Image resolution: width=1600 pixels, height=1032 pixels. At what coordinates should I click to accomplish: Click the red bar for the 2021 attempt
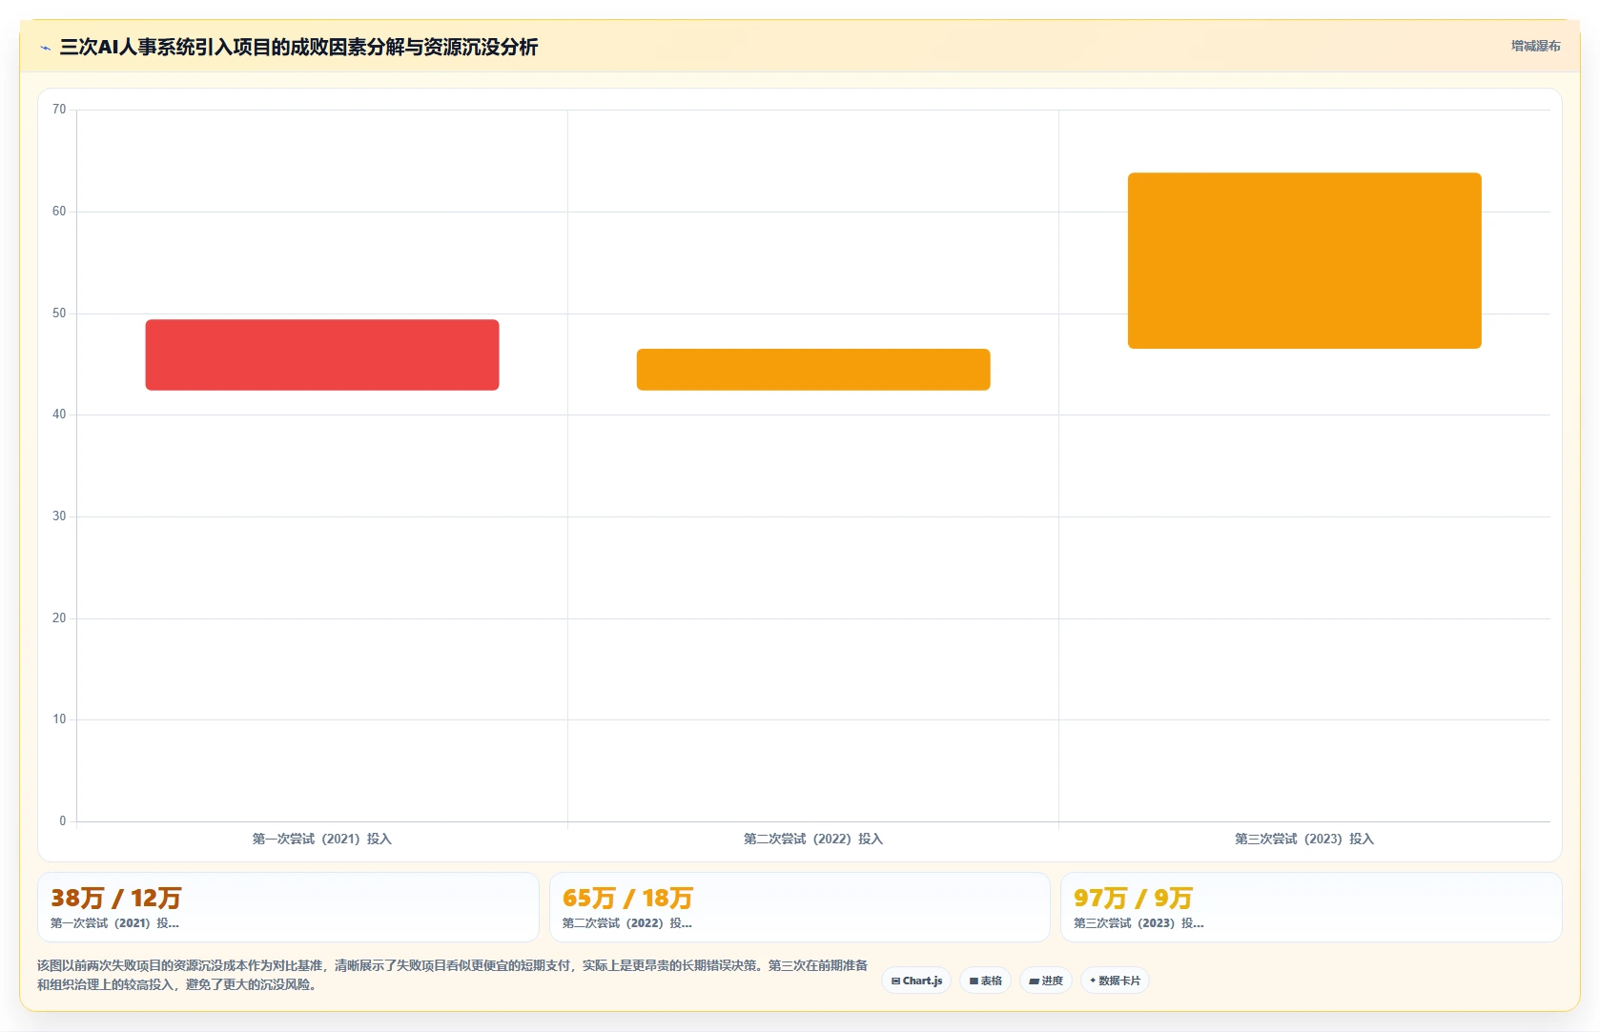[x=322, y=354]
